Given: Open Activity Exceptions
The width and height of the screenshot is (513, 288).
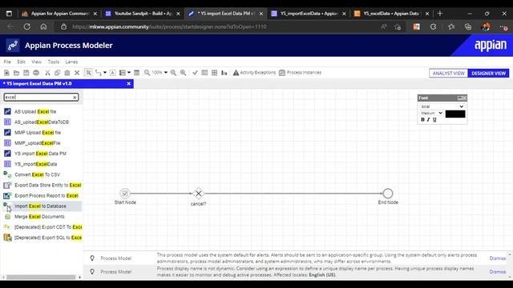Looking at the screenshot, I should 254,73.
